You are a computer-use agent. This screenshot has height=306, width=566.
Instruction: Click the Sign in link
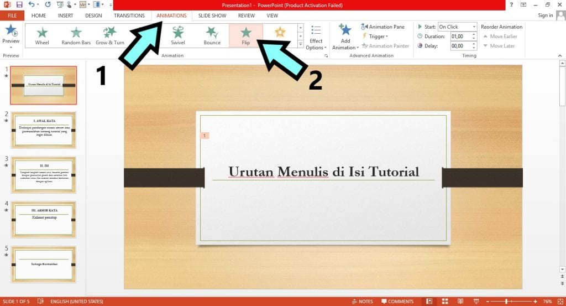tap(545, 15)
